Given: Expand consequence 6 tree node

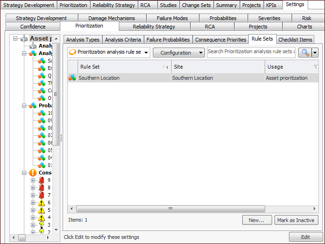Looking at the screenshot, I should click(x=33, y=202).
